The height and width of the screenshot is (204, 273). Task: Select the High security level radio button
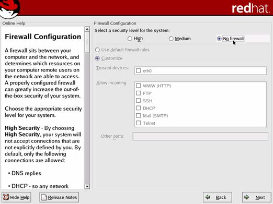130,39
